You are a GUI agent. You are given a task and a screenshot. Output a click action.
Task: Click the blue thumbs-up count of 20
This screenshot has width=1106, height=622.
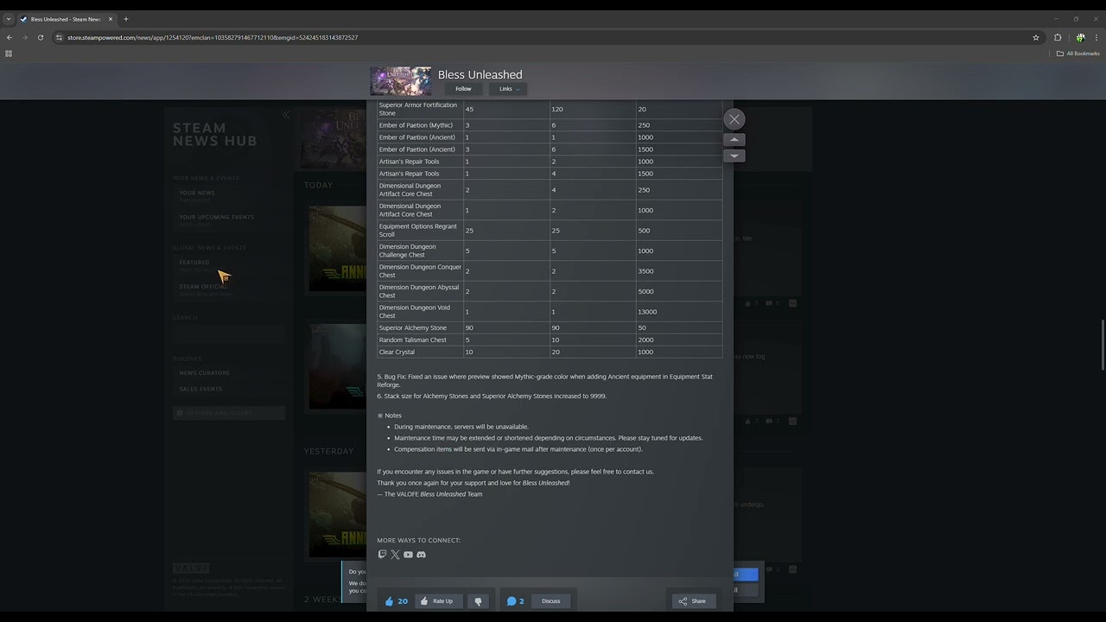pos(397,601)
